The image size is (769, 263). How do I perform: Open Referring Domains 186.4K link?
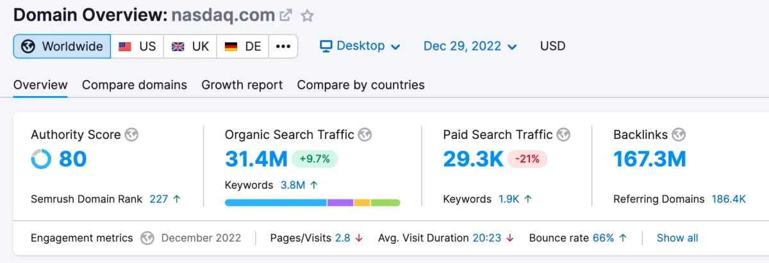729,199
